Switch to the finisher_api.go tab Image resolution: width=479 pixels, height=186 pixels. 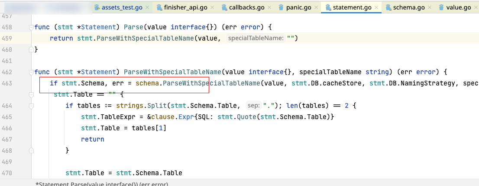coord(186,8)
